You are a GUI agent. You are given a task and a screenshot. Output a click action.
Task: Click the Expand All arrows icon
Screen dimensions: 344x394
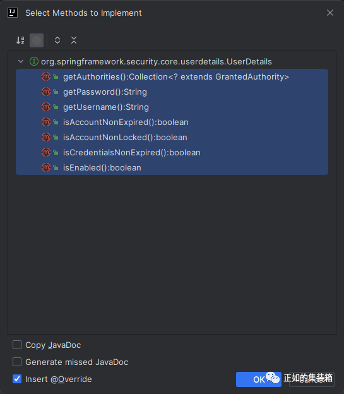point(57,40)
